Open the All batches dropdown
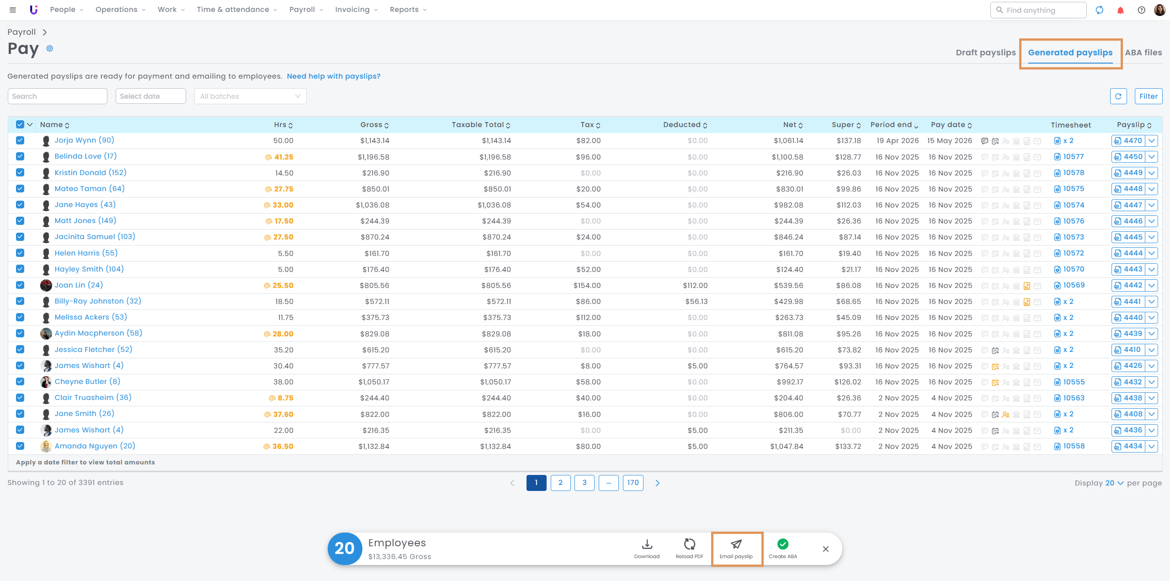 click(250, 96)
